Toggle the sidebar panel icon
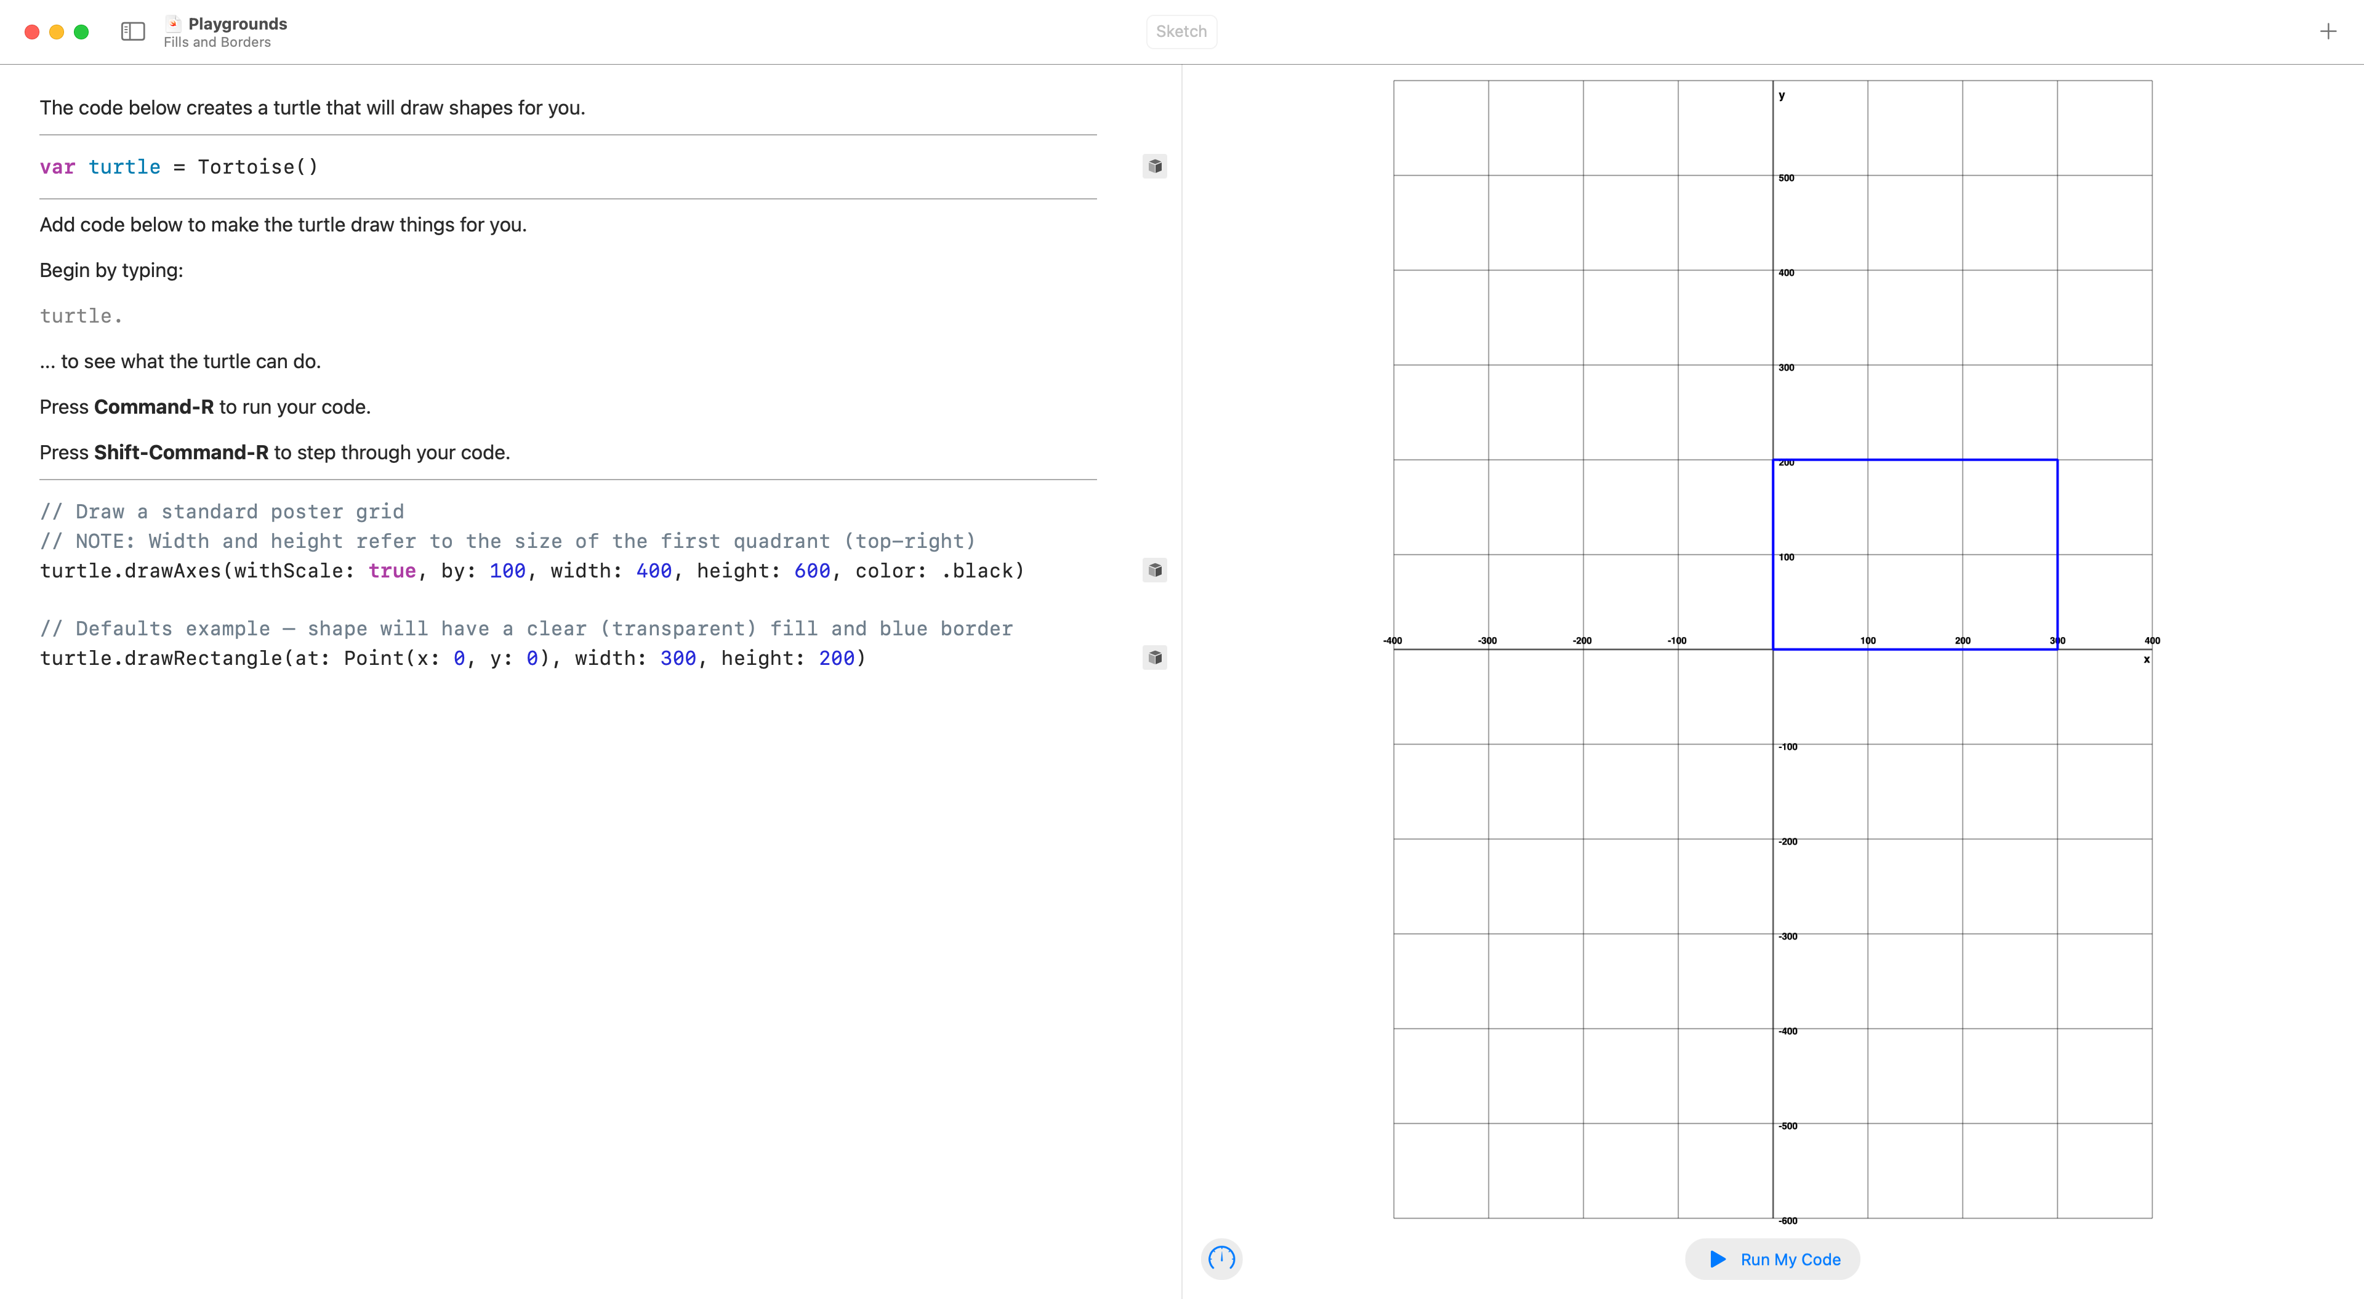 click(133, 31)
